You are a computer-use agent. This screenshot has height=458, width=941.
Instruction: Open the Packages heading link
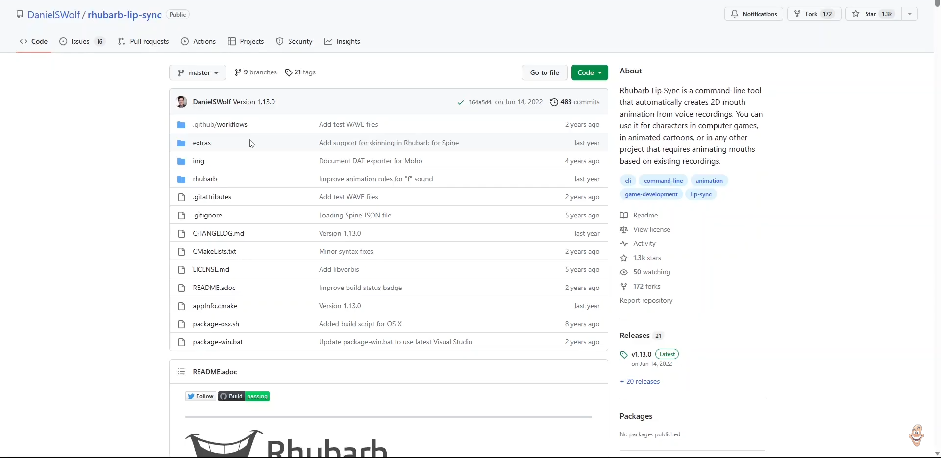pos(636,416)
